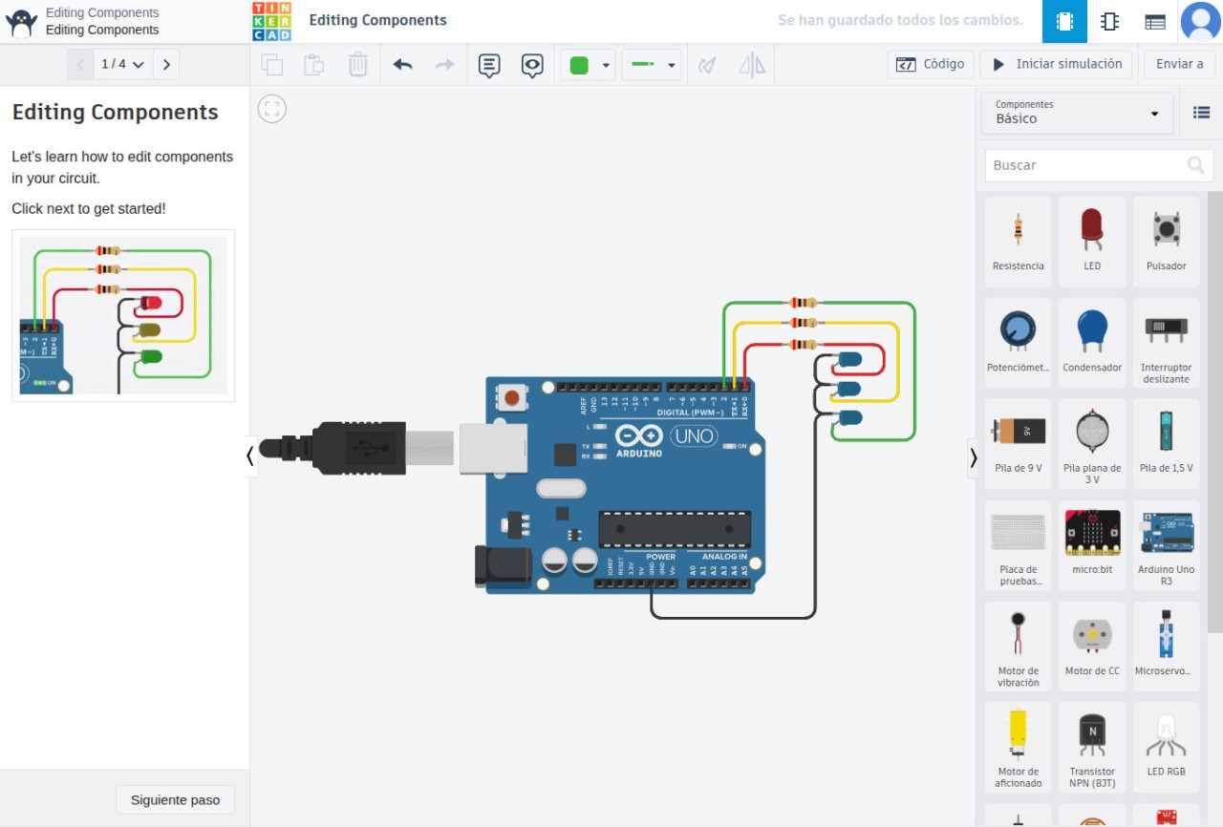Open the circuit view icon
The height and width of the screenshot is (827, 1223).
(1064, 21)
